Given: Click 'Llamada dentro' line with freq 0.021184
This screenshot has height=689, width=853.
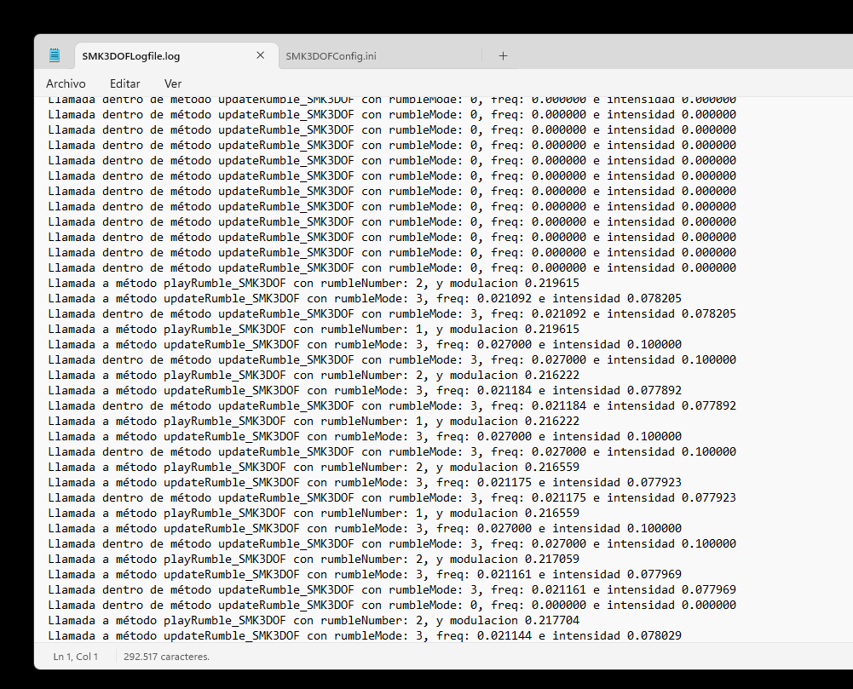Looking at the screenshot, I should (392, 405).
